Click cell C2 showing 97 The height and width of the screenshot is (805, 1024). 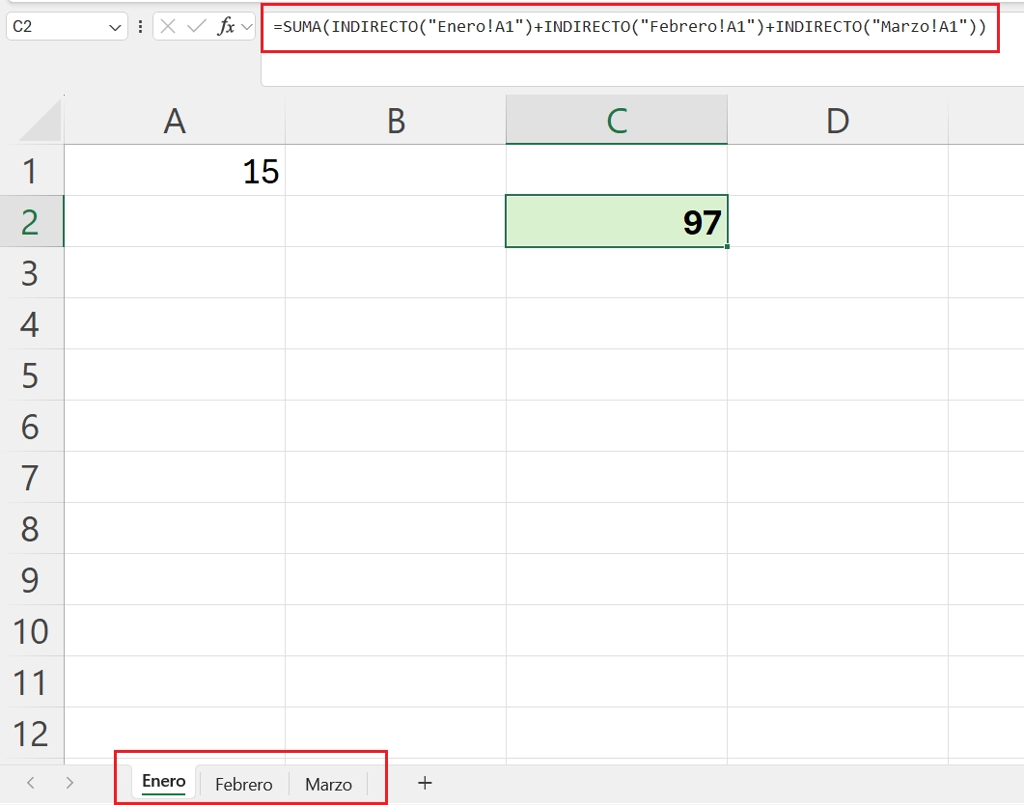click(x=617, y=222)
